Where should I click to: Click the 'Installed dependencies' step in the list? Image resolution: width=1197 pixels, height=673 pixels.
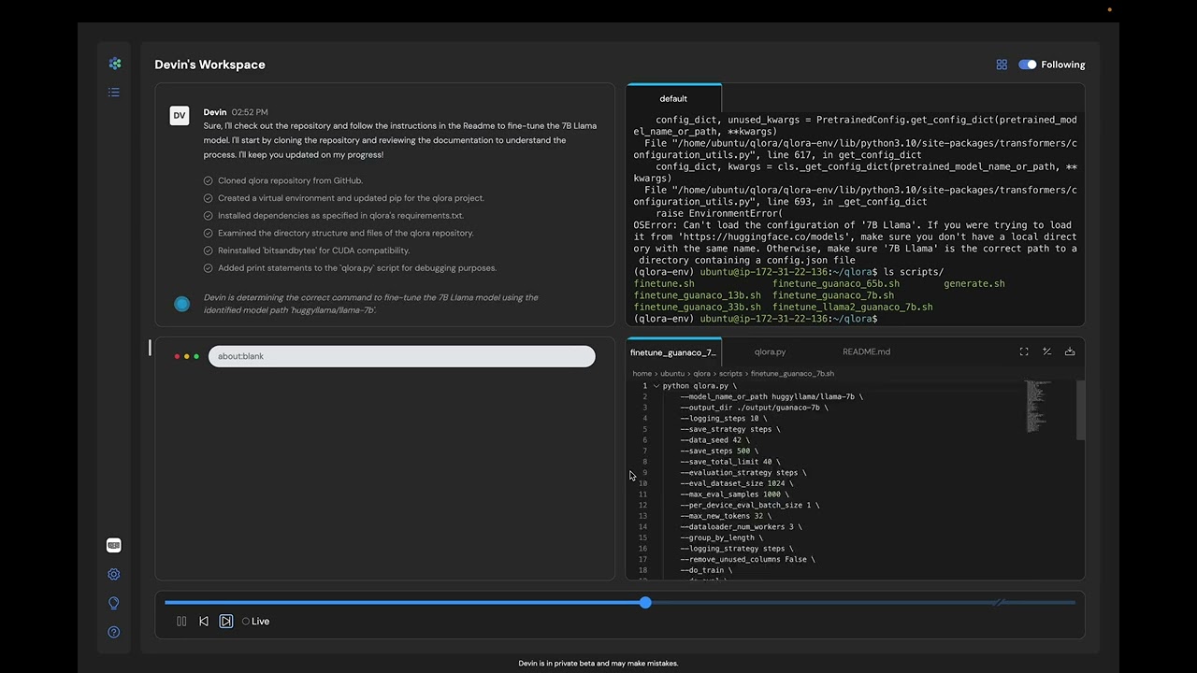click(x=340, y=216)
